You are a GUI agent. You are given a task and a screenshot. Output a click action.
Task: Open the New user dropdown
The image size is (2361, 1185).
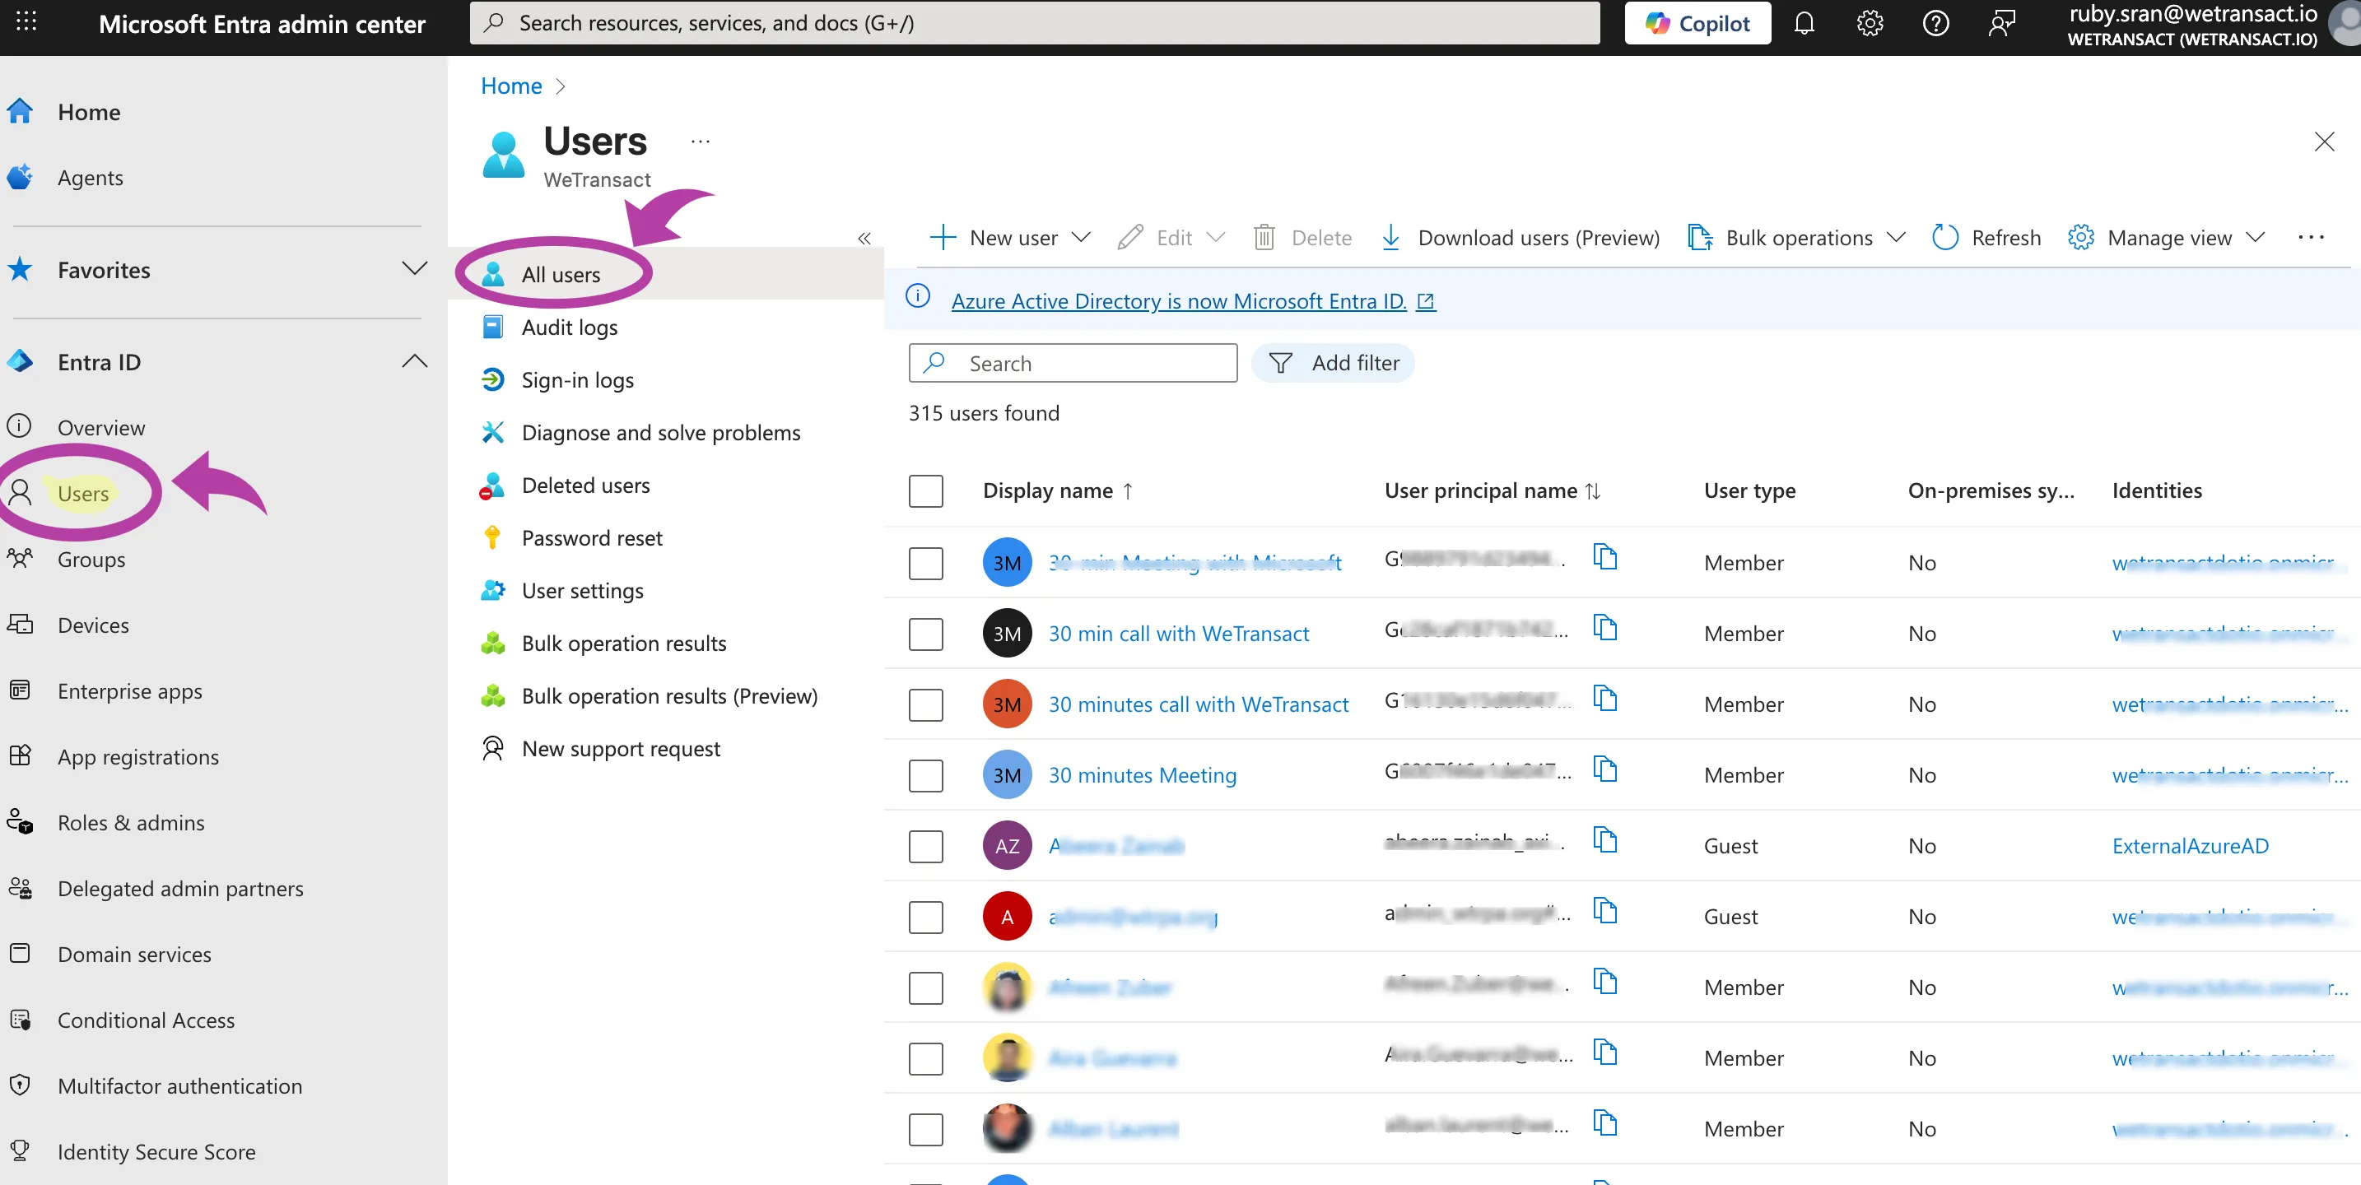point(1009,239)
